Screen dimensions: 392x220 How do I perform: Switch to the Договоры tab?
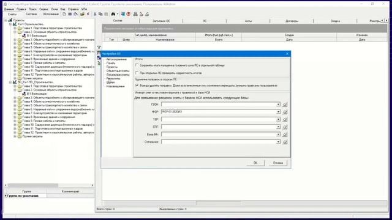pyautogui.click(x=292, y=21)
